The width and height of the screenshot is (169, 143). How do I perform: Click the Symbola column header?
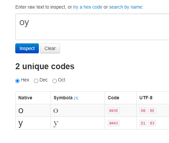63,98
